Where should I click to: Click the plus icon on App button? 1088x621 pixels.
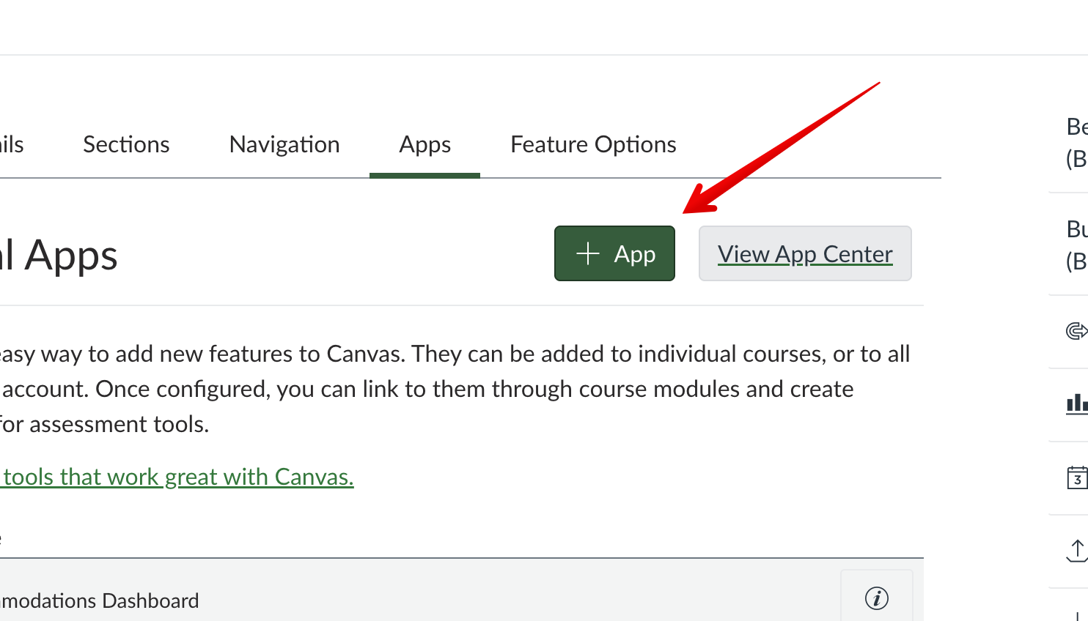[588, 254]
